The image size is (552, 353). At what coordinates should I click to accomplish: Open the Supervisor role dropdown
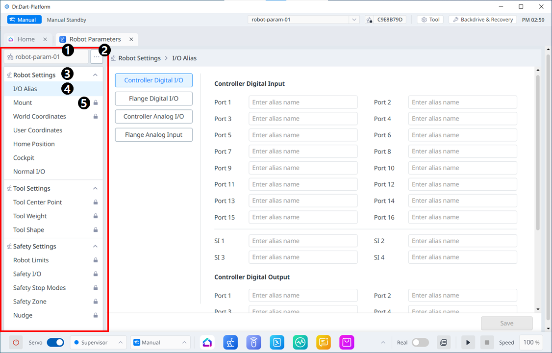pos(98,342)
